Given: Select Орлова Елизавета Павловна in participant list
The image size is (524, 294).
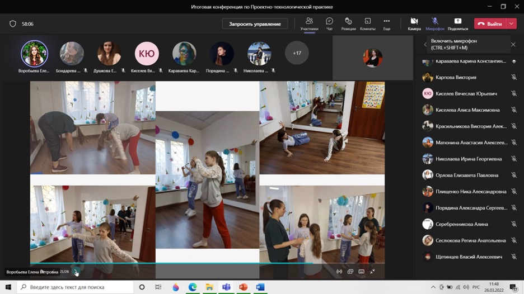Looking at the screenshot, I should tap(467, 175).
